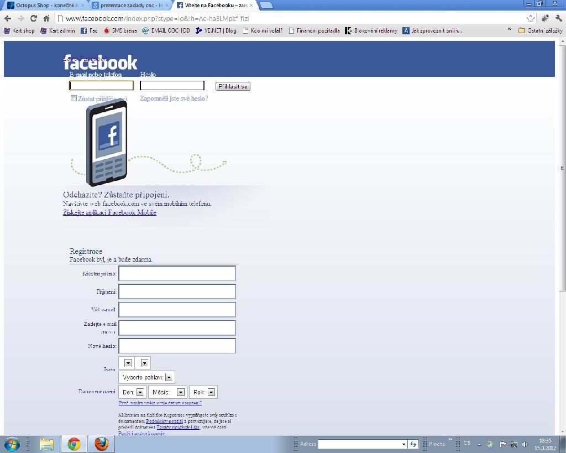Expand the Den dropdown
The image size is (566, 453).
(132, 392)
